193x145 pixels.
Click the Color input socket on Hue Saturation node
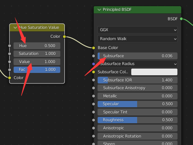(9, 78)
